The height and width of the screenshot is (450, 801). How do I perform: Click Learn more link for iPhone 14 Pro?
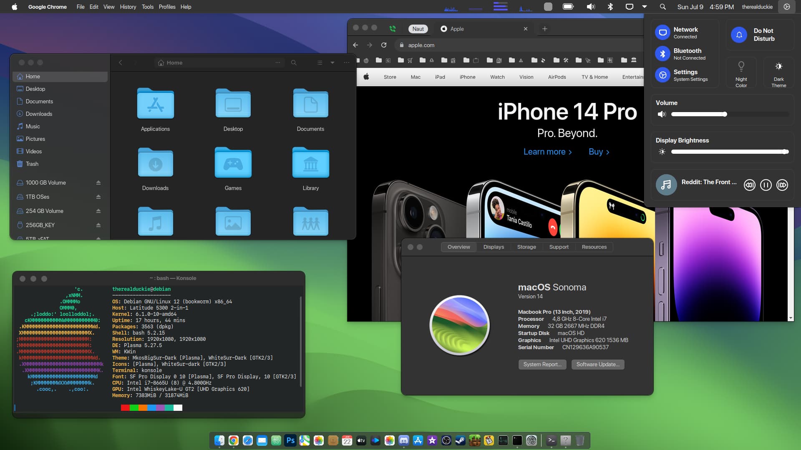tap(547, 152)
